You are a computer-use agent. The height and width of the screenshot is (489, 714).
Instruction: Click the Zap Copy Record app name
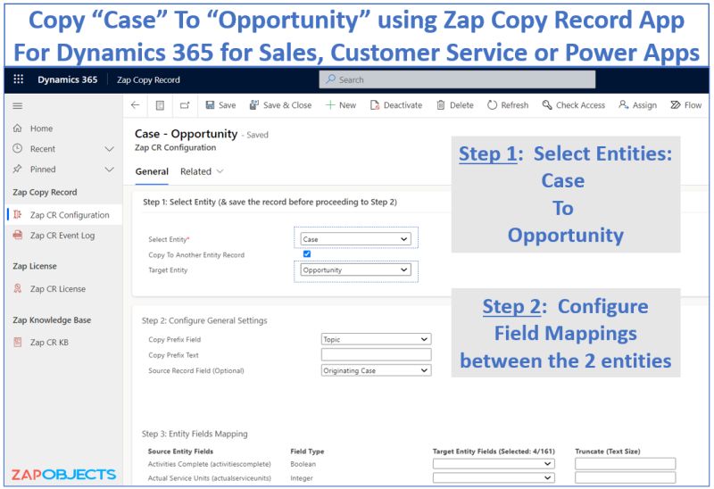click(148, 79)
